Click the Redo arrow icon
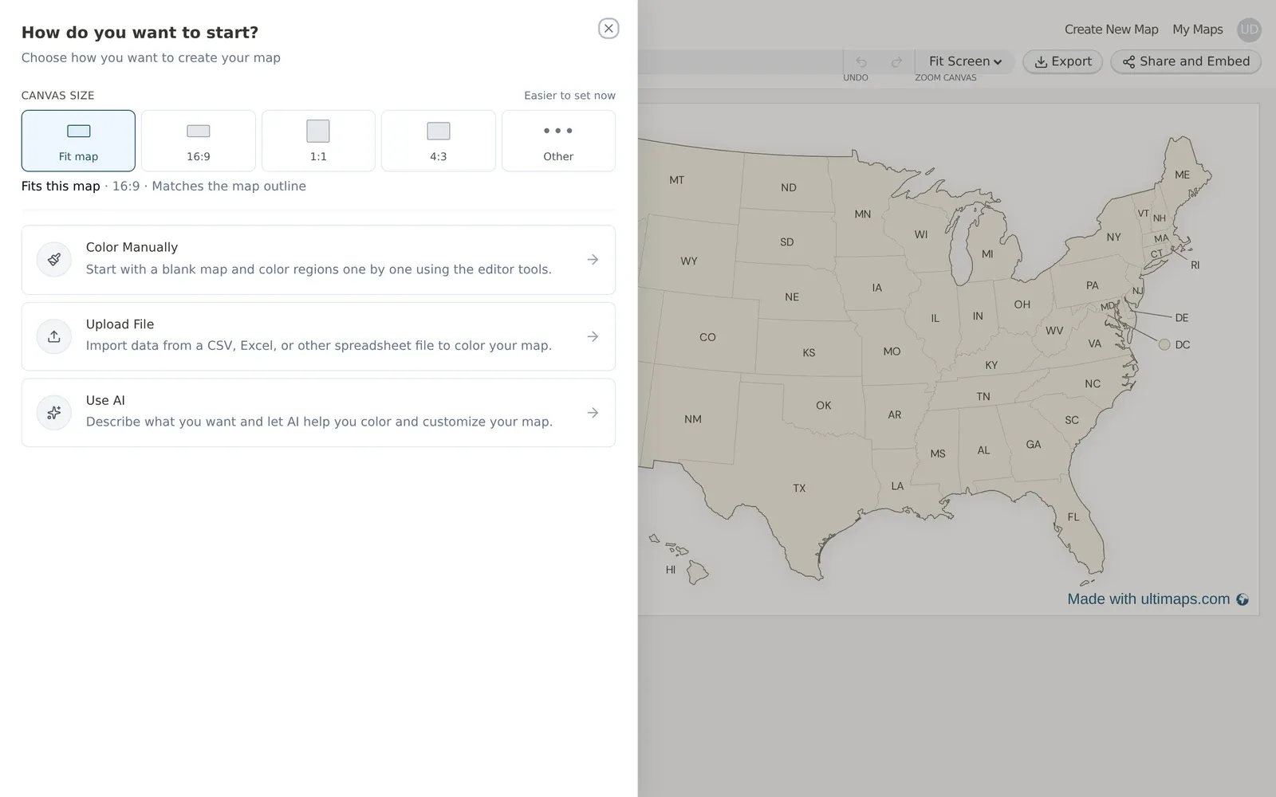Image resolution: width=1276 pixels, height=797 pixels. click(x=896, y=61)
